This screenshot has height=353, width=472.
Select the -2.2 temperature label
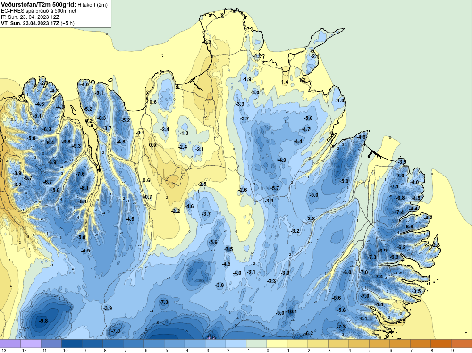tap(176, 211)
